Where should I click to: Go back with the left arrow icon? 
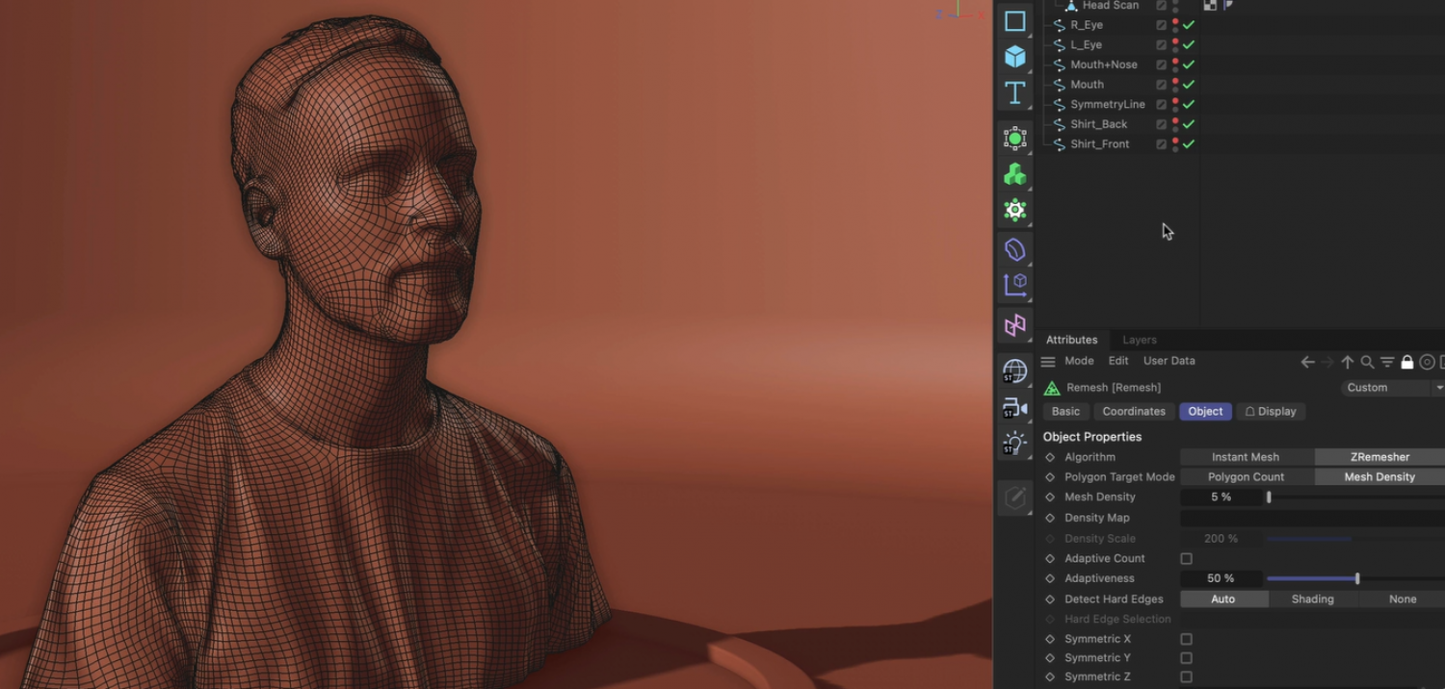point(1307,362)
